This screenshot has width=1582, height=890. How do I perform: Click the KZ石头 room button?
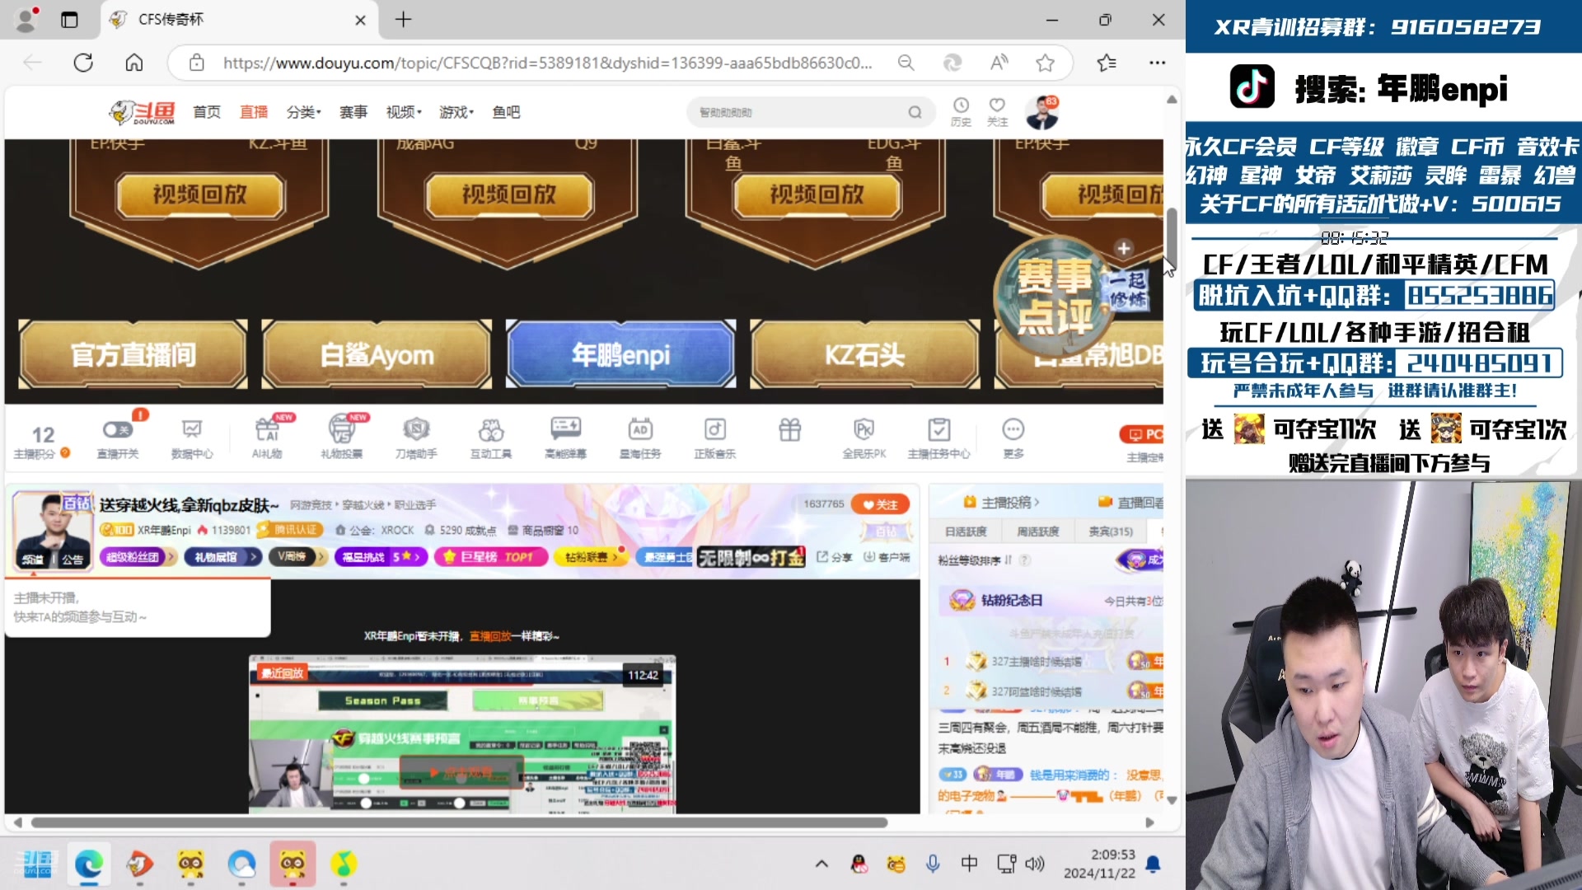(864, 354)
